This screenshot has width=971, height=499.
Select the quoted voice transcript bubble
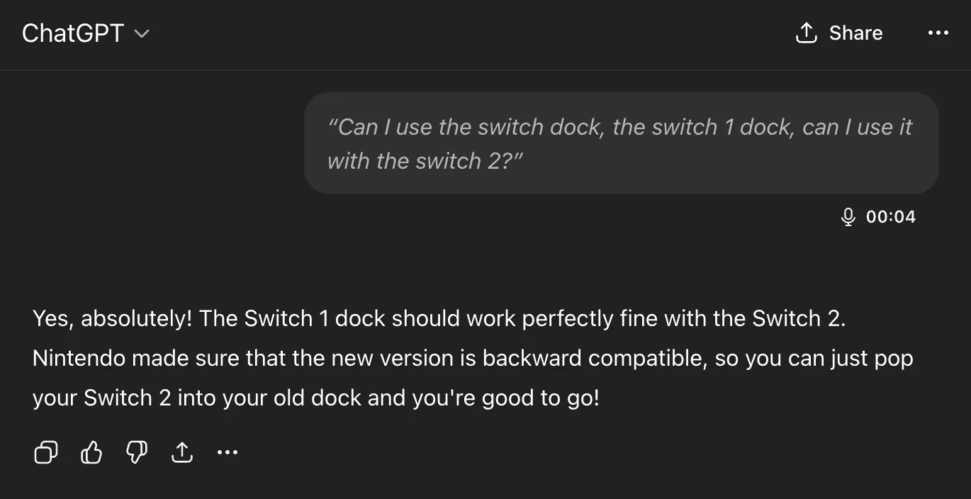(621, 142)
